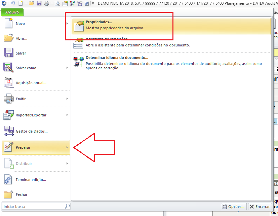Choose Terminar edição... in the file menu

coord(36,180)
